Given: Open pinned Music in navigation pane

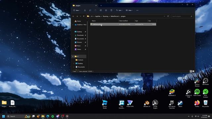Looking at the screenshot, I should coord(78,46).
